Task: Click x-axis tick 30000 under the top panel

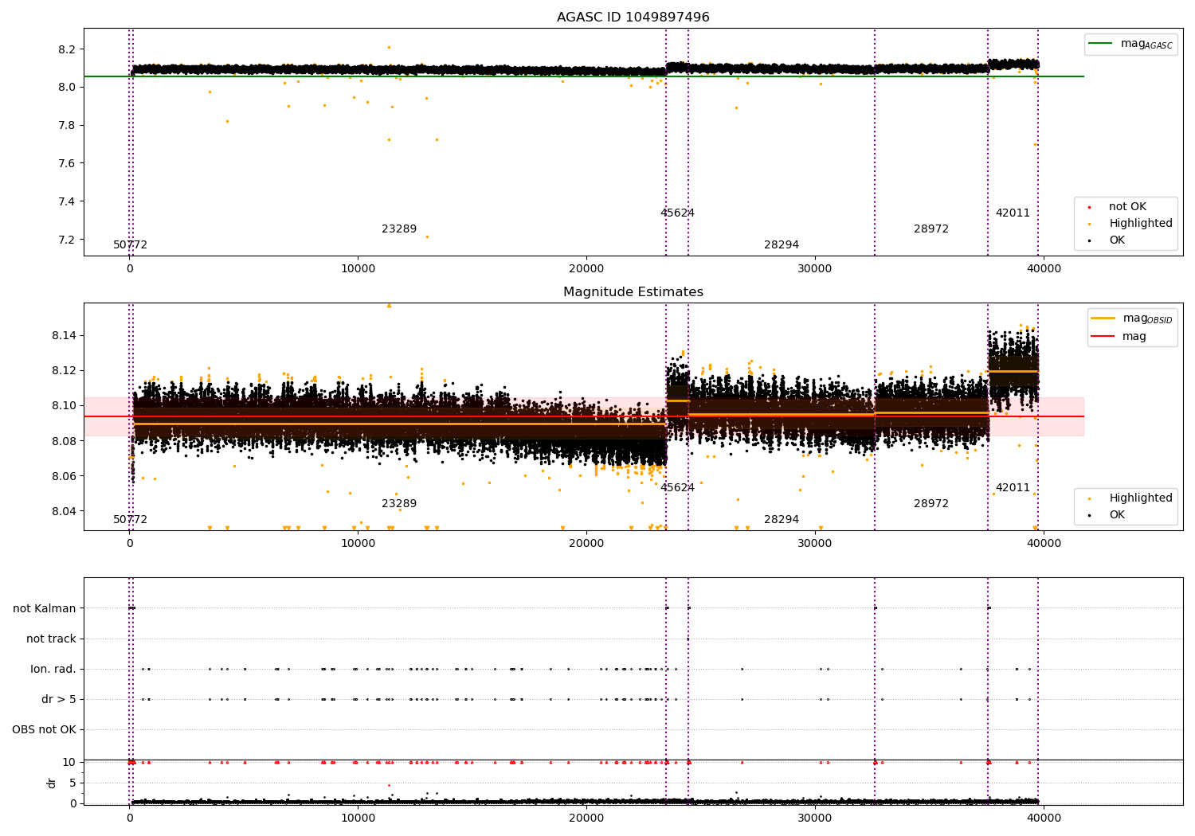Action: pos(815,269)
